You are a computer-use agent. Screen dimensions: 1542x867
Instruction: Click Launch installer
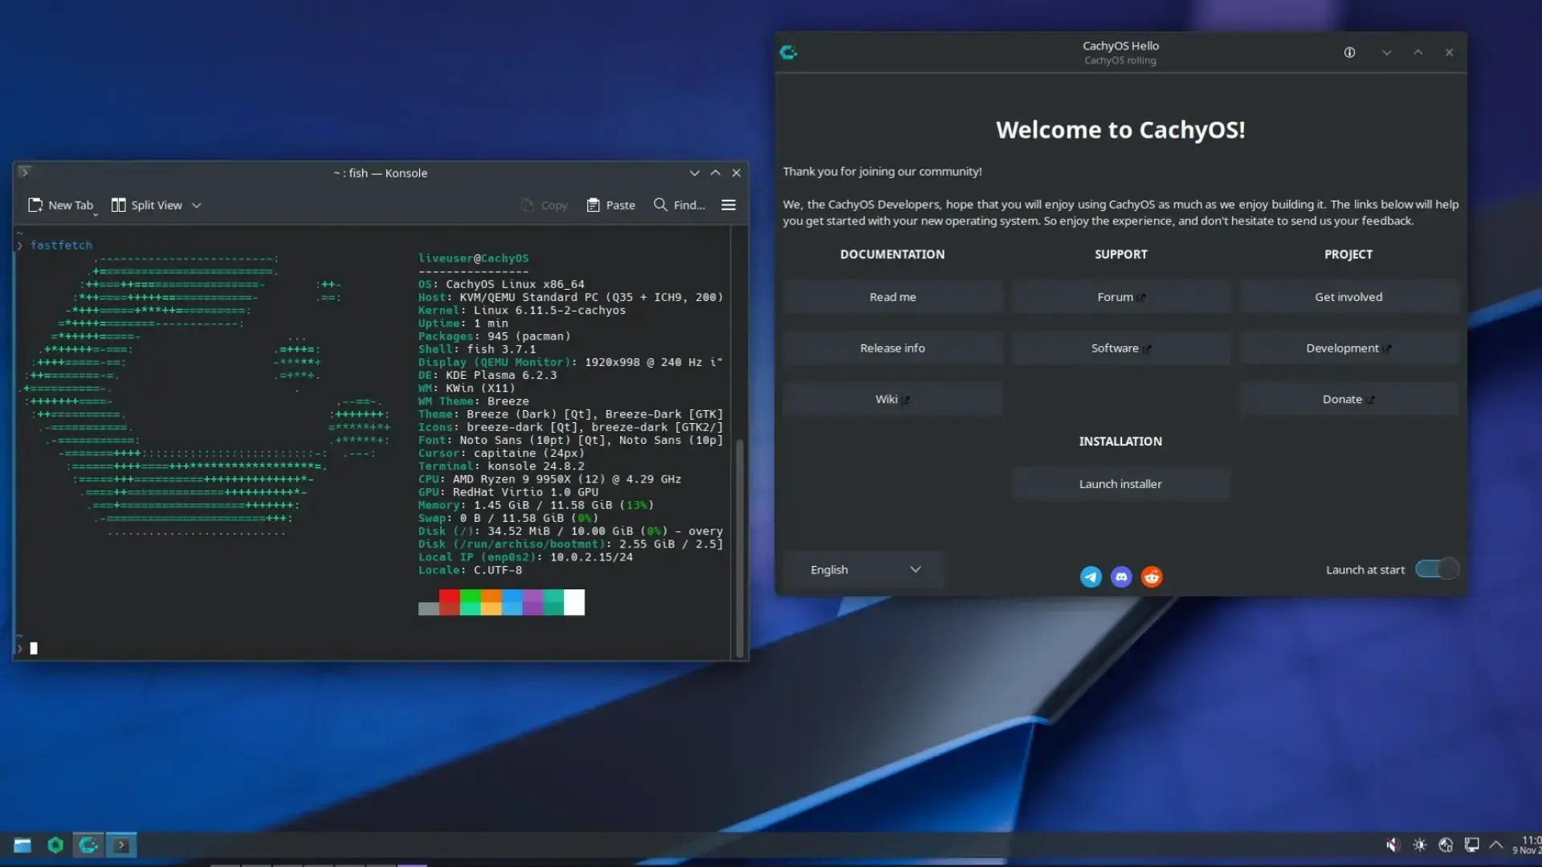(1120, 484)
